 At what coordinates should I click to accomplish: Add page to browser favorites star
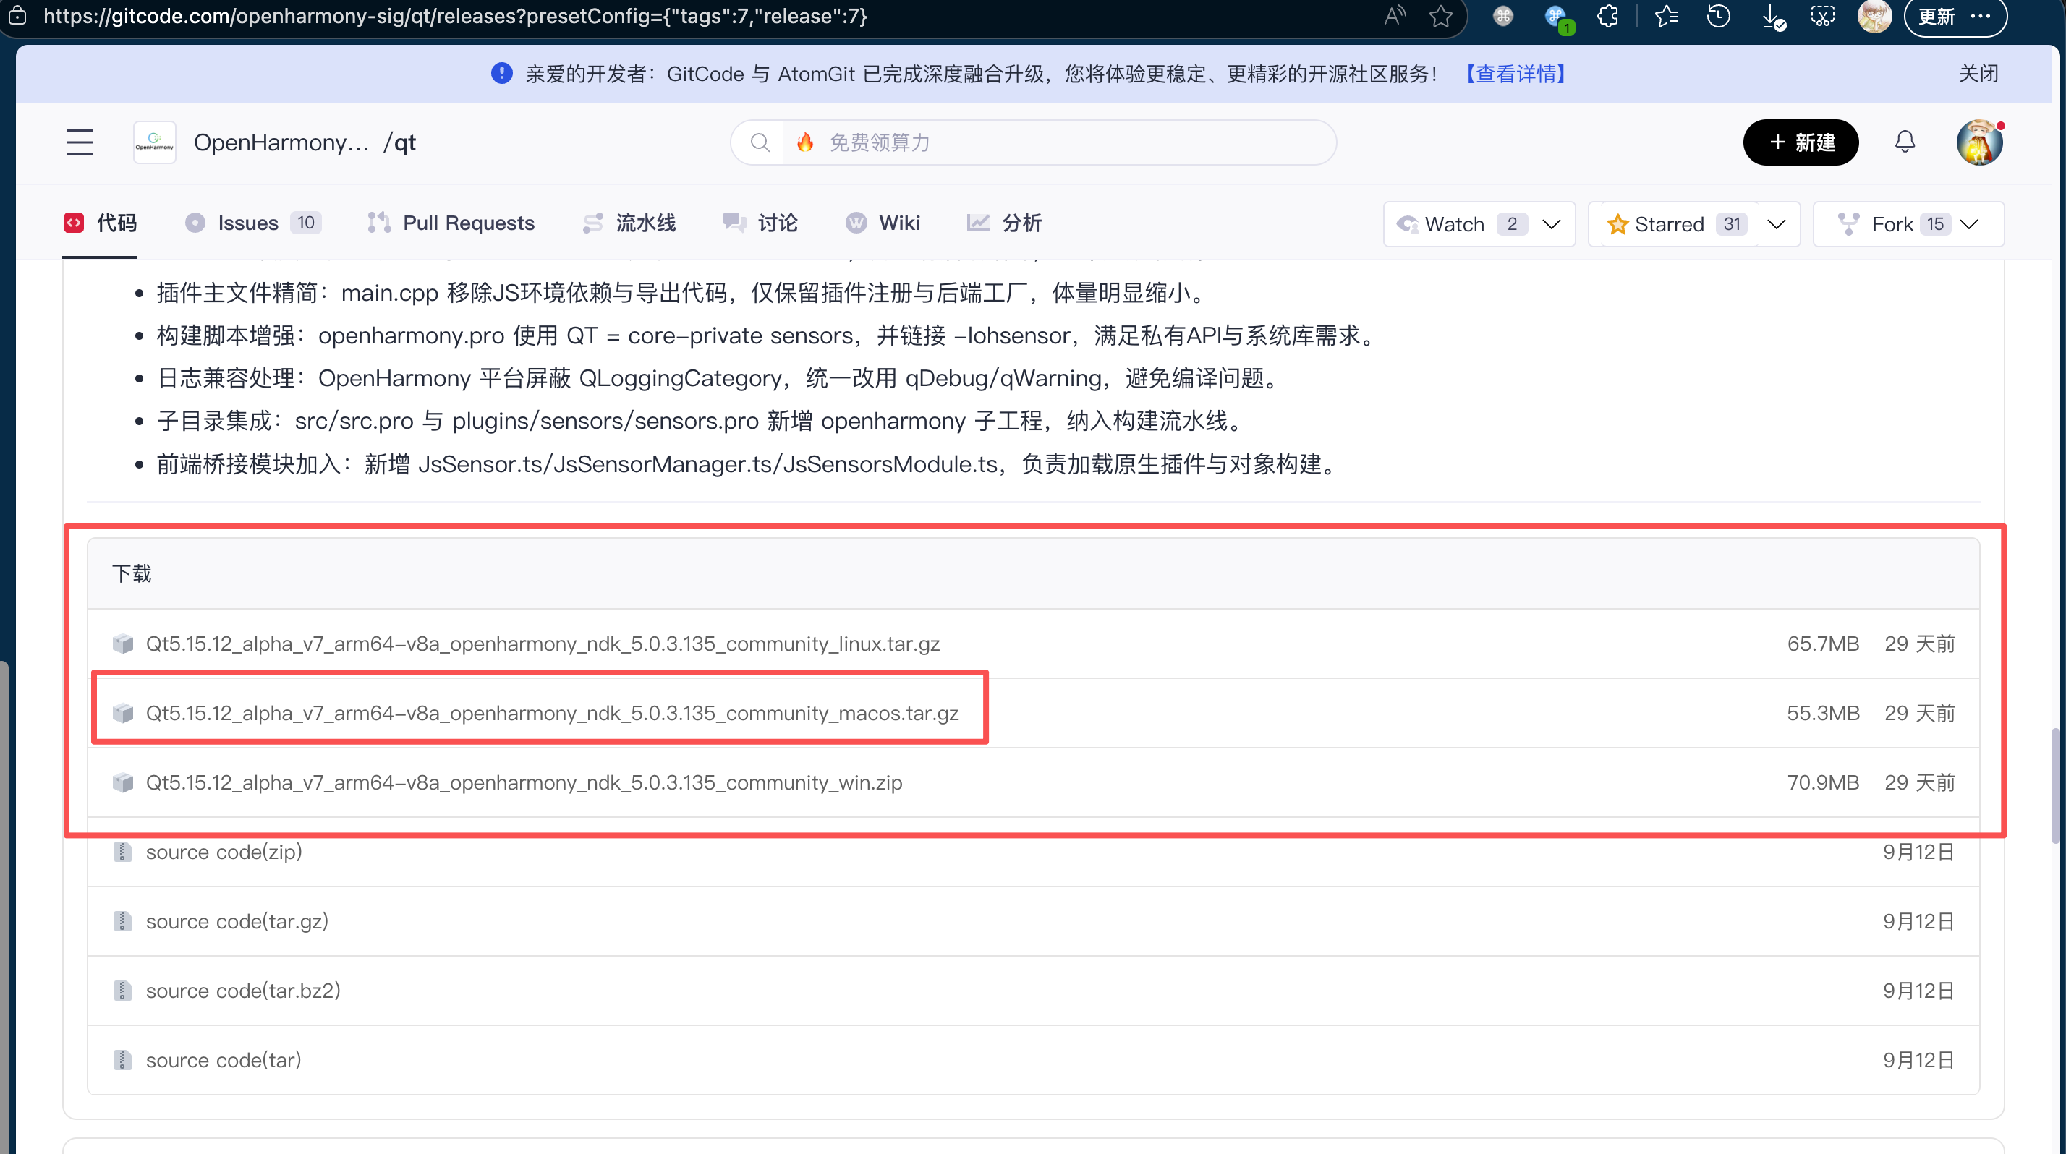pos(1440,16)
